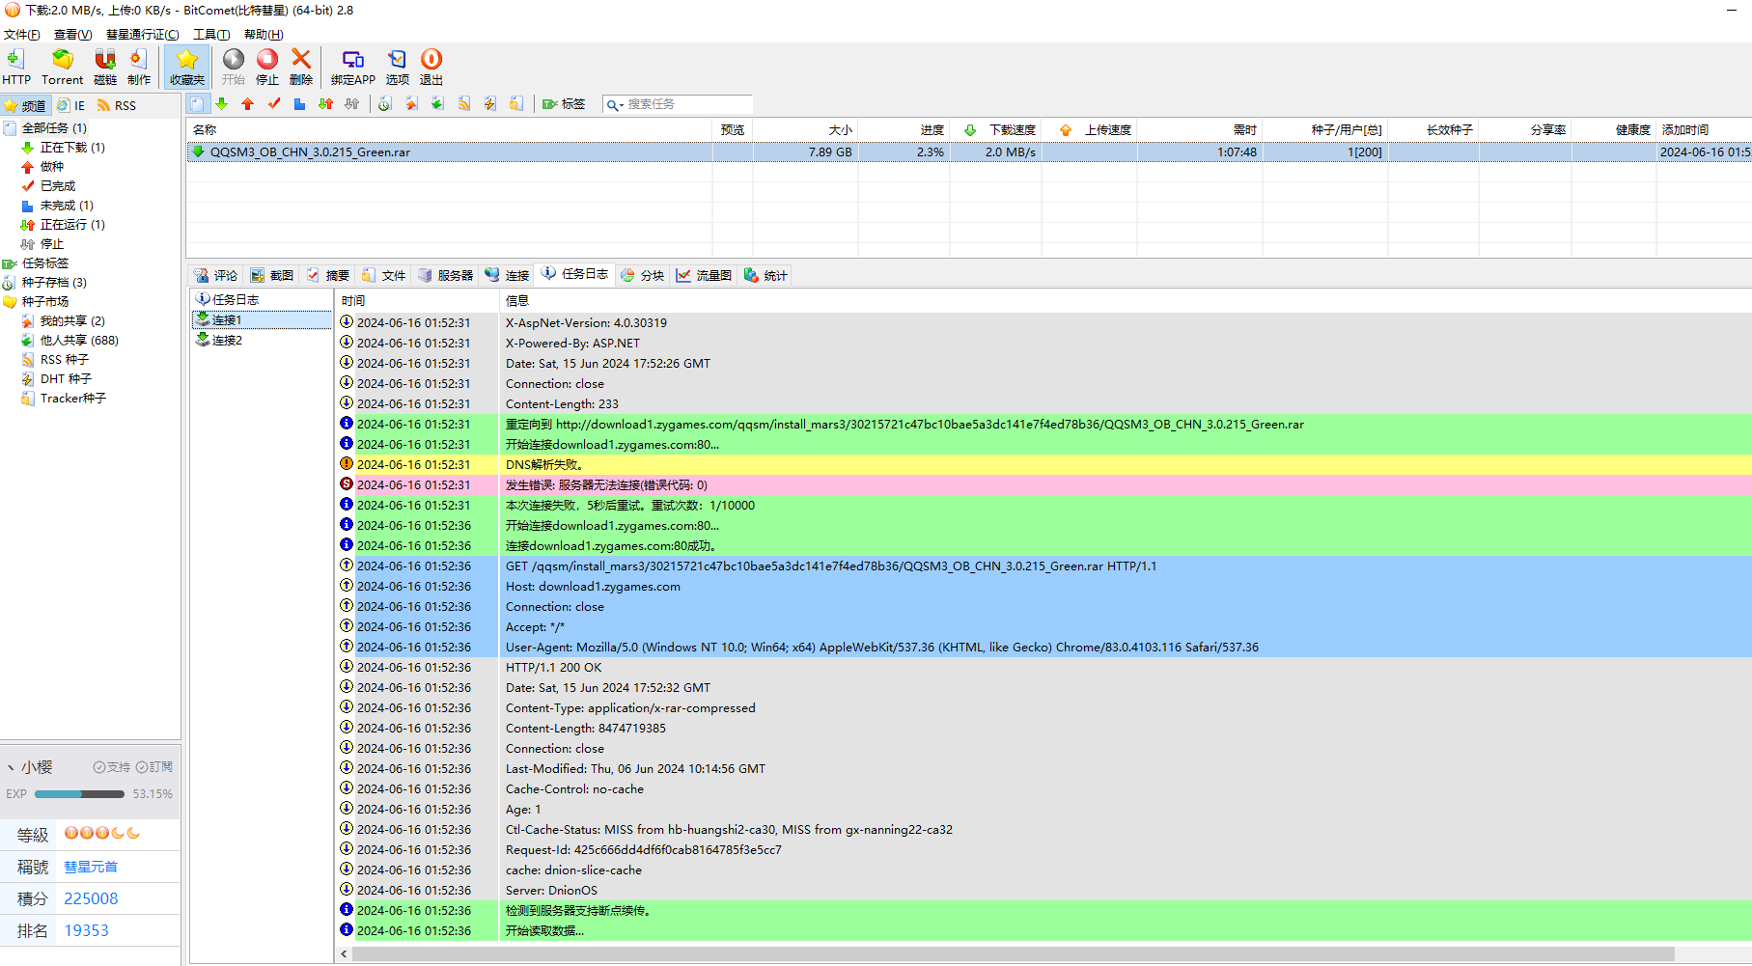Click the HTTP download toolbar button
The image size is (1752, 966).
16,67
